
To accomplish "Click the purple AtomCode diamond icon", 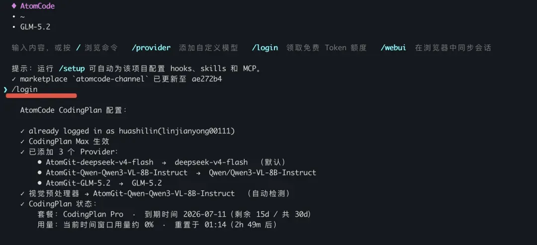I will 14,6.
